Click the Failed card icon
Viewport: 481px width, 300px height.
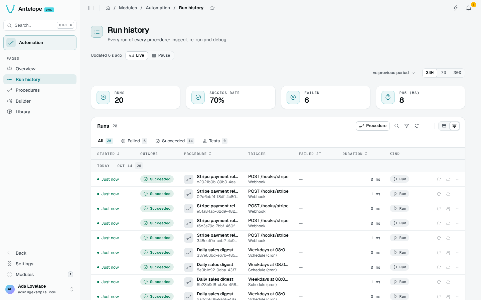(x=293, y=97)
